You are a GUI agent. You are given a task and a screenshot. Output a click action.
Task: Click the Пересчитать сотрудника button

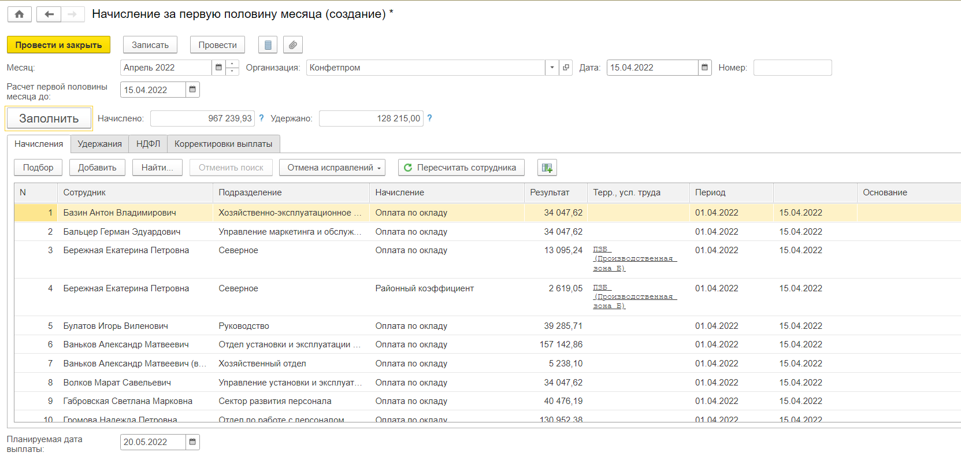[x=461, y=168]
